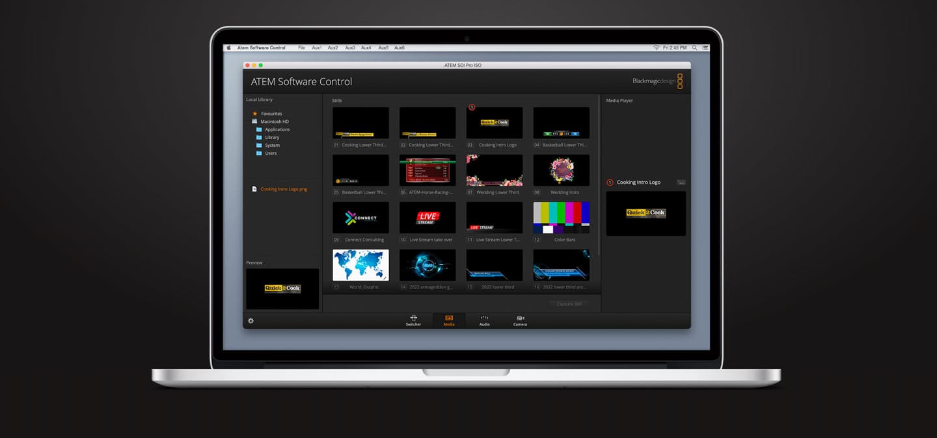The image size is (937, 438).
Task: Click the eject icon beside Cooking Intro Logo
Action: coord(681,182)
